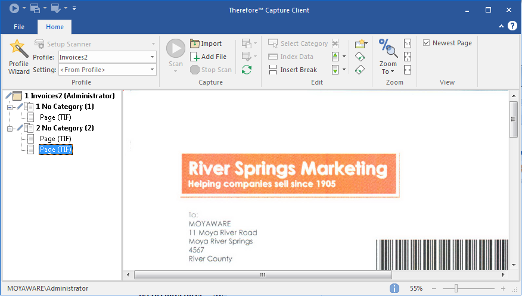Viewport: 522px width, 296px height.
Task: Select the '1 Invoices2 (Administrator)' batch node
Action: pos(69,96)
